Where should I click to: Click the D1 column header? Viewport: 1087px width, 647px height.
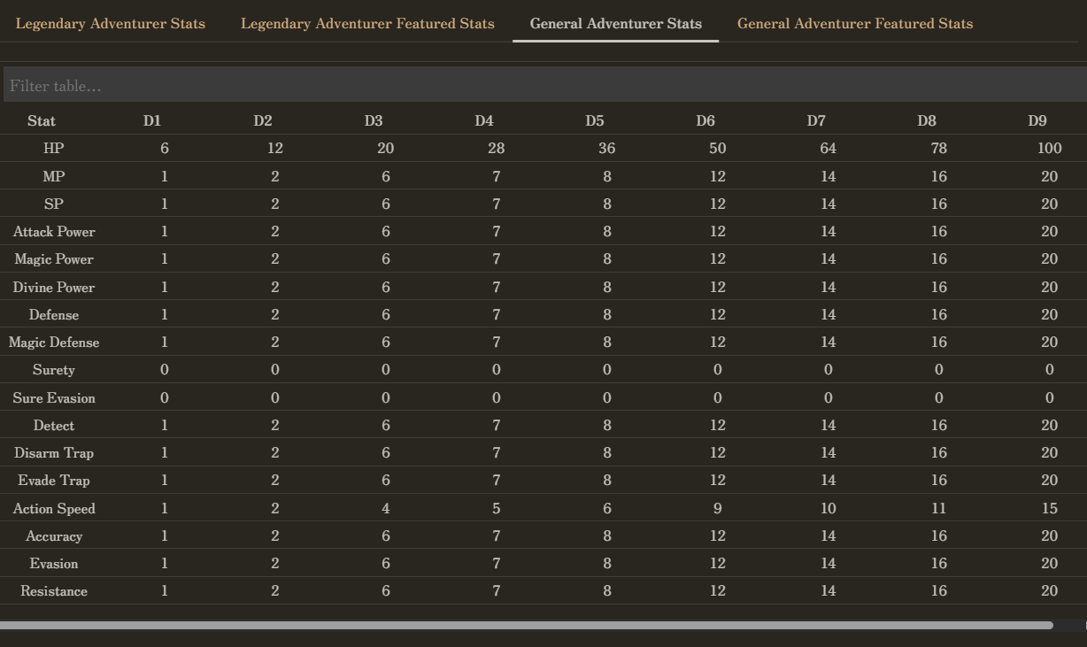click(x=152, y=121)
